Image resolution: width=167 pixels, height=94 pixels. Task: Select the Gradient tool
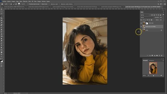[2, 36]
